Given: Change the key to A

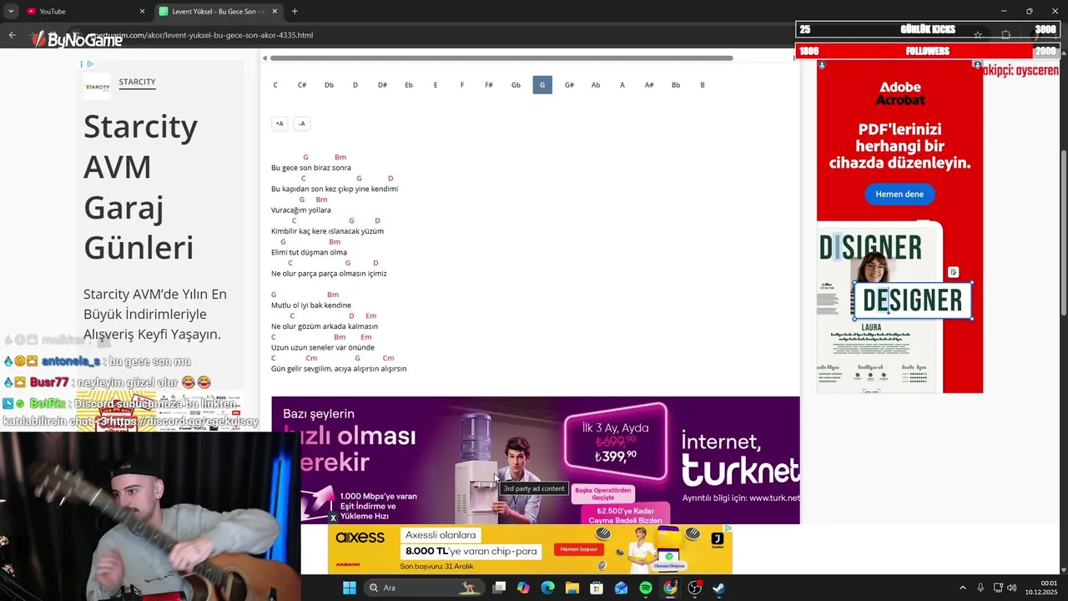Looking at the screenshot, I should [622, 84].
